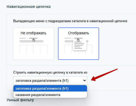Click the chevron arrow of the breadcrumb dropdown
The width and height of the screenshot is (136, 106).
(x=85, y=80)
